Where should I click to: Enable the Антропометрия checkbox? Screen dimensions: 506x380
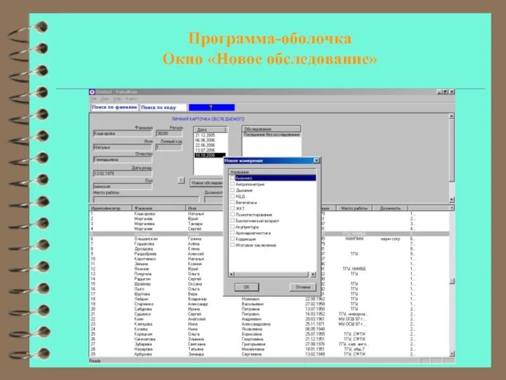pyautogui.click(x=232, y=184)
